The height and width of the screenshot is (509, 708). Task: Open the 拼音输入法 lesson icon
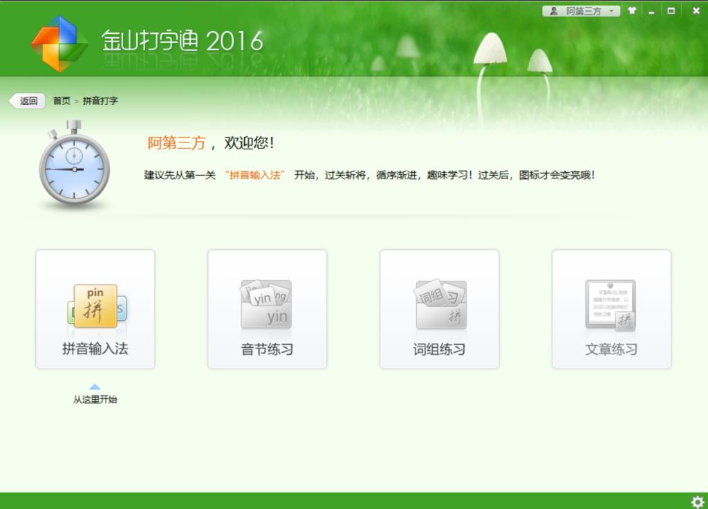pos(95,306)
